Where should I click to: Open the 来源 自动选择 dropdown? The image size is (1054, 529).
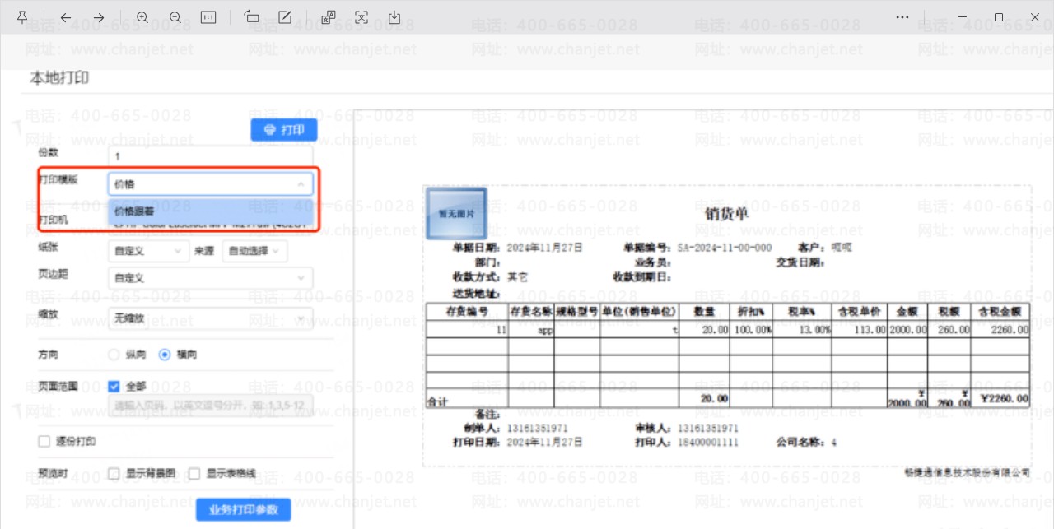click(x=254, y=251)
